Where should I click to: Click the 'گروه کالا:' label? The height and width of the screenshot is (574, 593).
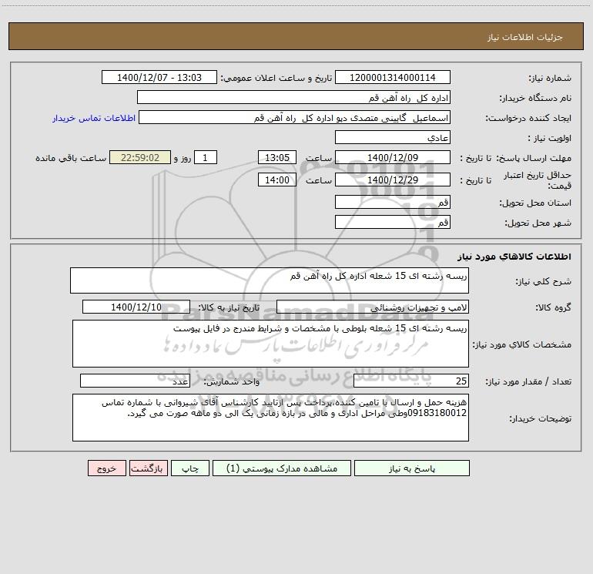[554, 307]
